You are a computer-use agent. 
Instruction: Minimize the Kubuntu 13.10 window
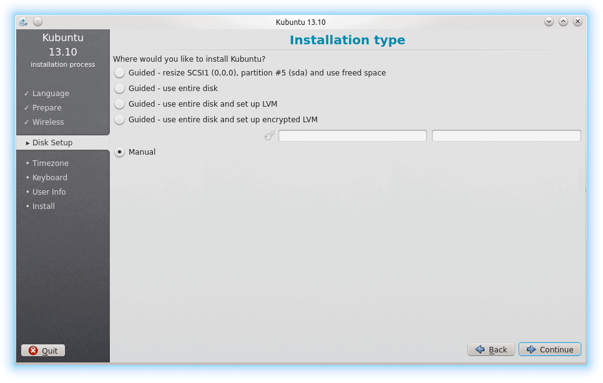[549, 22]
